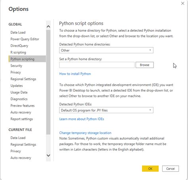
Task: Go to R scripting options
Action: pos(18,52)
